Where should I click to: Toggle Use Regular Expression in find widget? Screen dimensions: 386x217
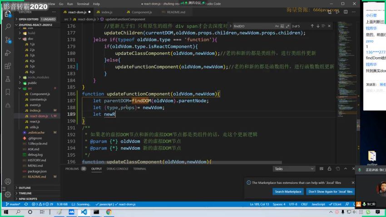(x=287, y=26)
